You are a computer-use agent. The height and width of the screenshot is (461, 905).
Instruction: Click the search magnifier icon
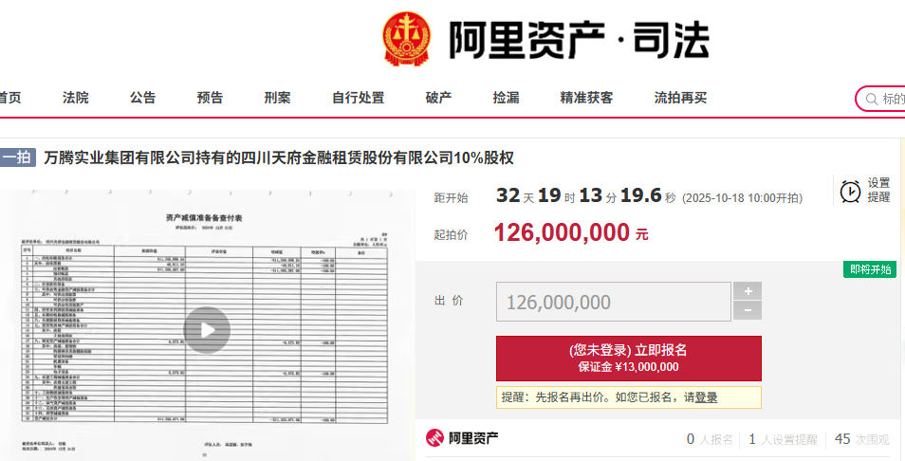(871, 99)
